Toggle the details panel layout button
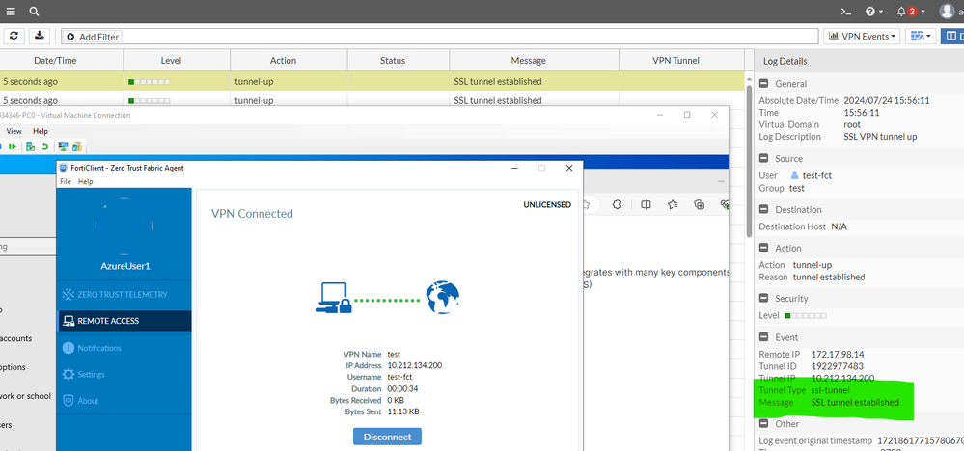 point(952,37)
